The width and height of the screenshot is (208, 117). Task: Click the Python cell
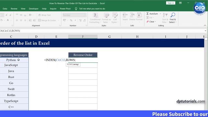pos(14,60)
